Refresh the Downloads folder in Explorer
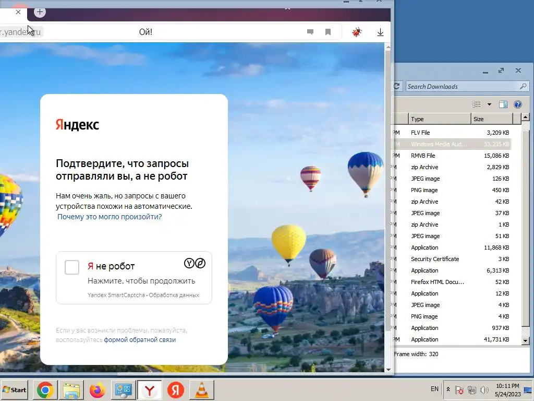 click(397, 86)
